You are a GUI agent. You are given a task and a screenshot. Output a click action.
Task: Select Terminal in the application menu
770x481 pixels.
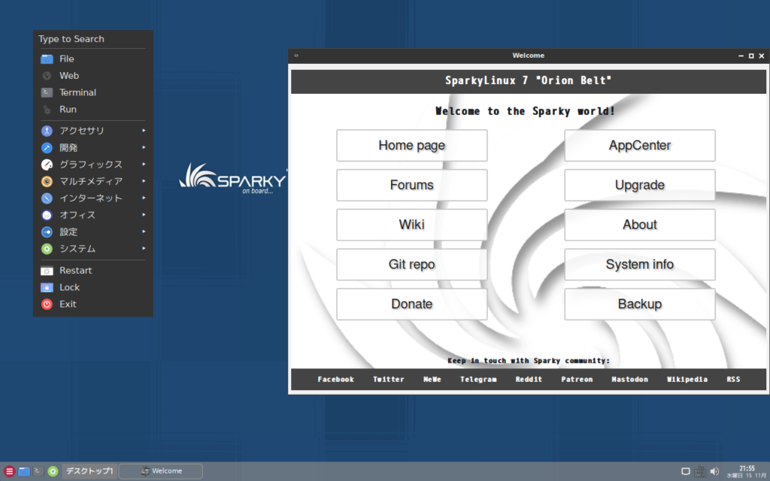point(77,92)
